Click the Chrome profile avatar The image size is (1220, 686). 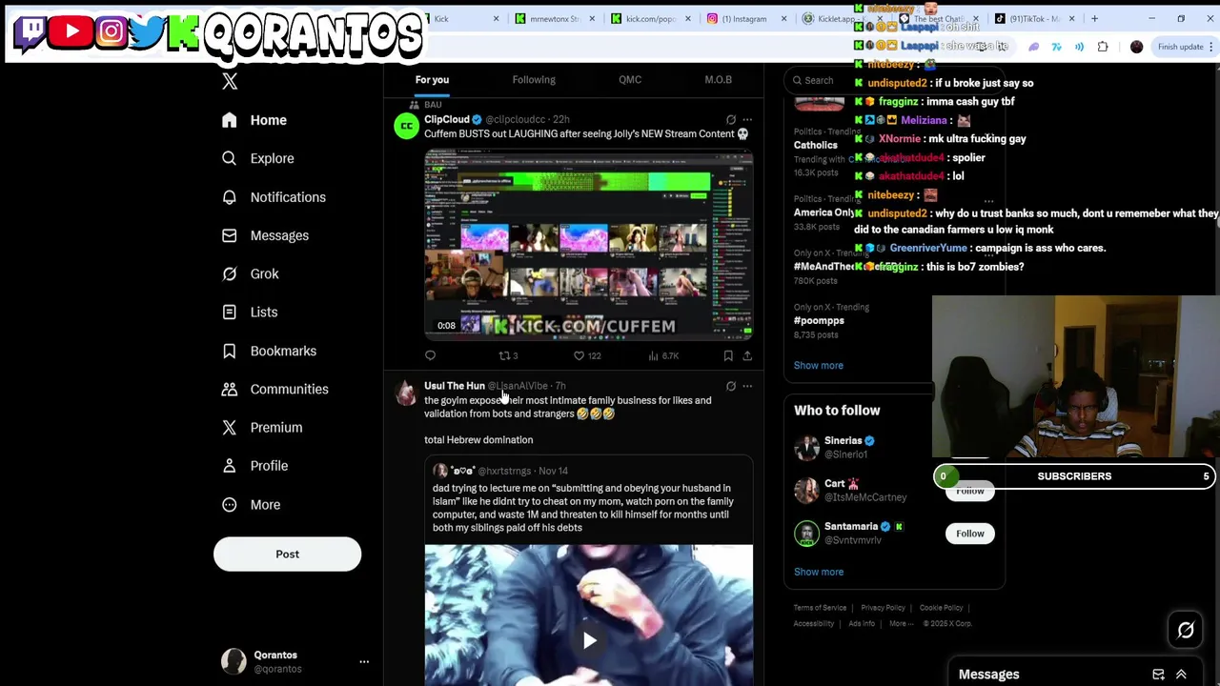tap(1136, 47)
